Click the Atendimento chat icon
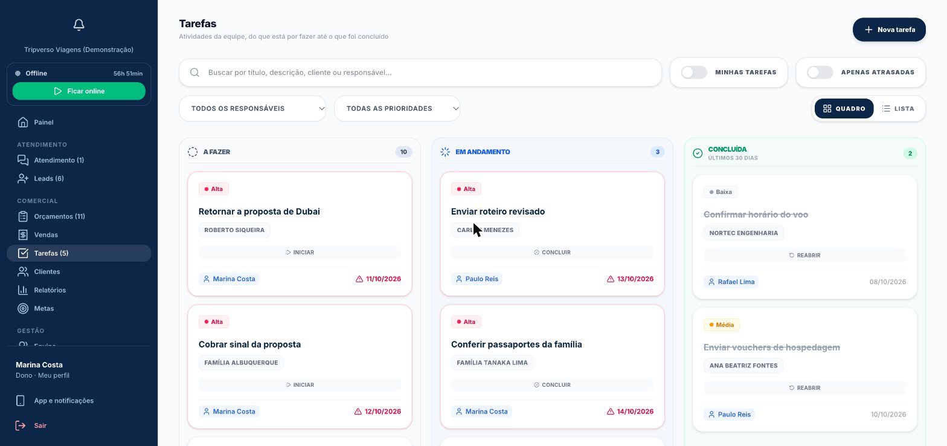 coord(23,160)
